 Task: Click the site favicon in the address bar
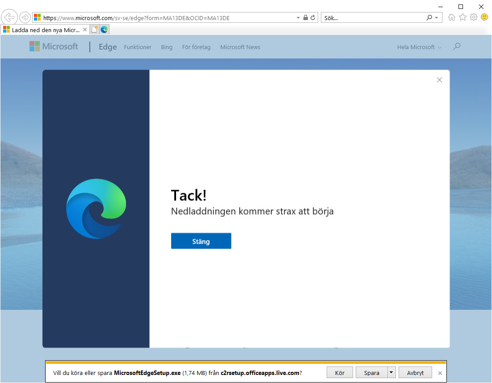(37, 17)
